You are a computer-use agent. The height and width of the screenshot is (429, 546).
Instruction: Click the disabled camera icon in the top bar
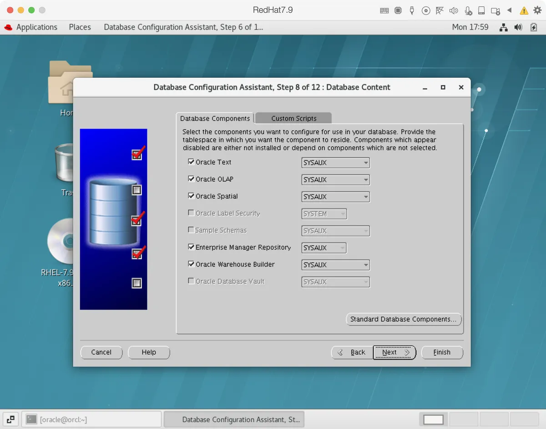[495, 10]
